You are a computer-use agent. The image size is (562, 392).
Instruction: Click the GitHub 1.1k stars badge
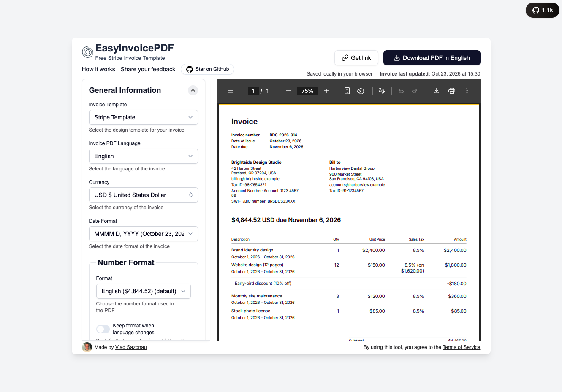coord(543,10)
